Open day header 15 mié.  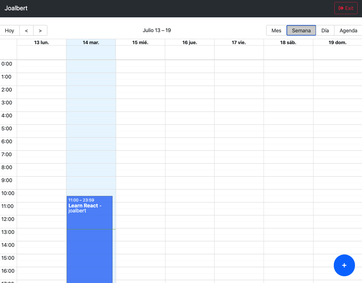tap(140, 42)
